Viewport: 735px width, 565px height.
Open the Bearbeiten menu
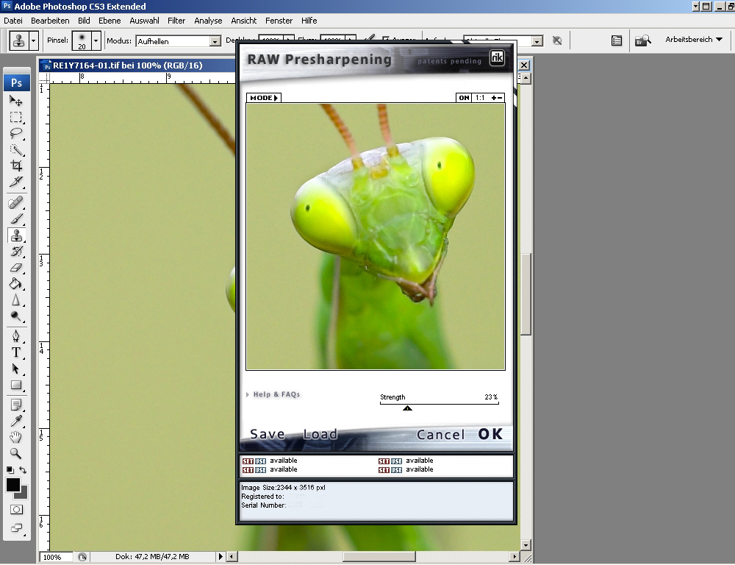(x=50, y=21)
